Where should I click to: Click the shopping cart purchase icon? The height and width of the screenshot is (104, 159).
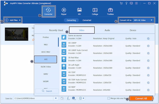[121, 3]
